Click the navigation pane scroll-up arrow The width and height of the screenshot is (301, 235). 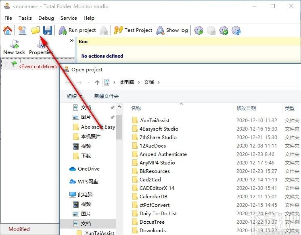[119, 107]
